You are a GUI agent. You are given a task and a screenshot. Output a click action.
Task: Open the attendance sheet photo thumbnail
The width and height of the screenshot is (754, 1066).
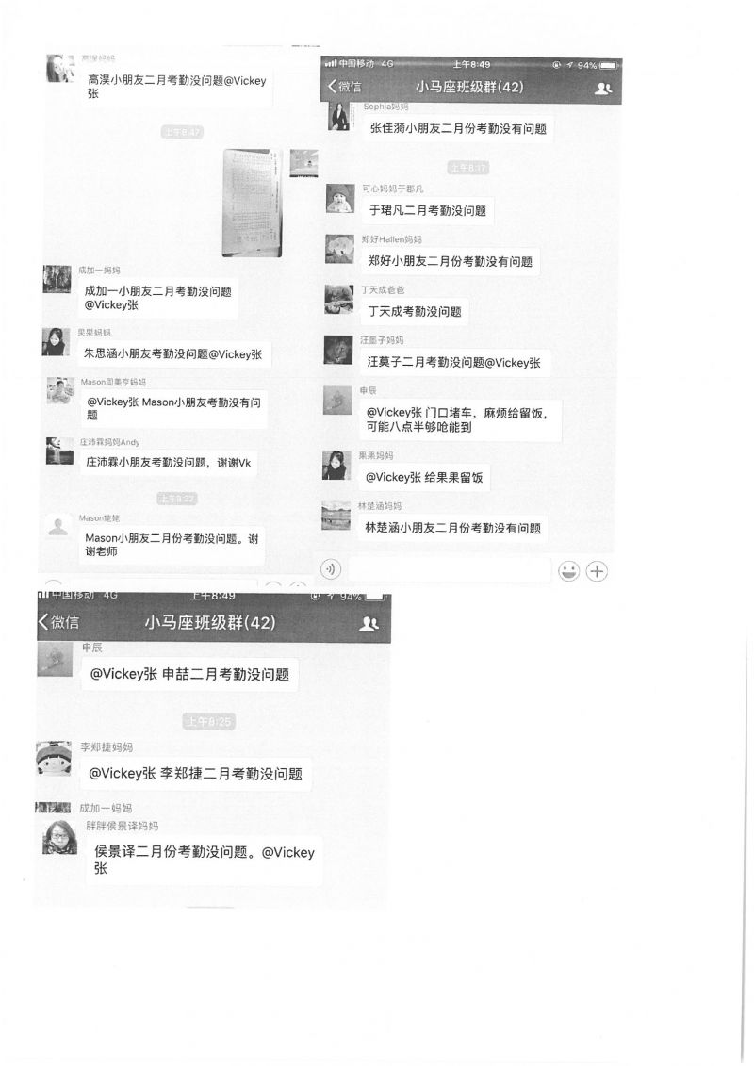(x=253, y=203)
